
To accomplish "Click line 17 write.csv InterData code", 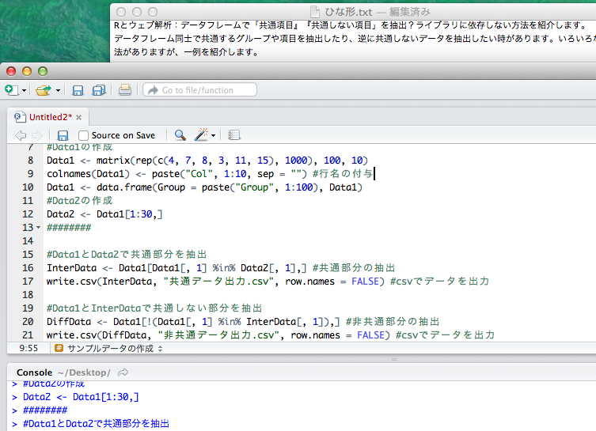I will [268, 282].
